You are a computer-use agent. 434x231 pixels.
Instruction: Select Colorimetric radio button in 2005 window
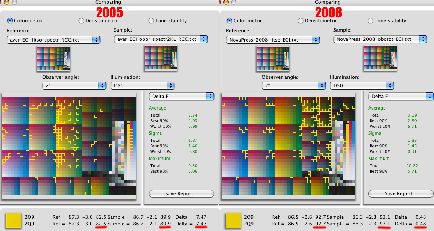click(10, 21)
